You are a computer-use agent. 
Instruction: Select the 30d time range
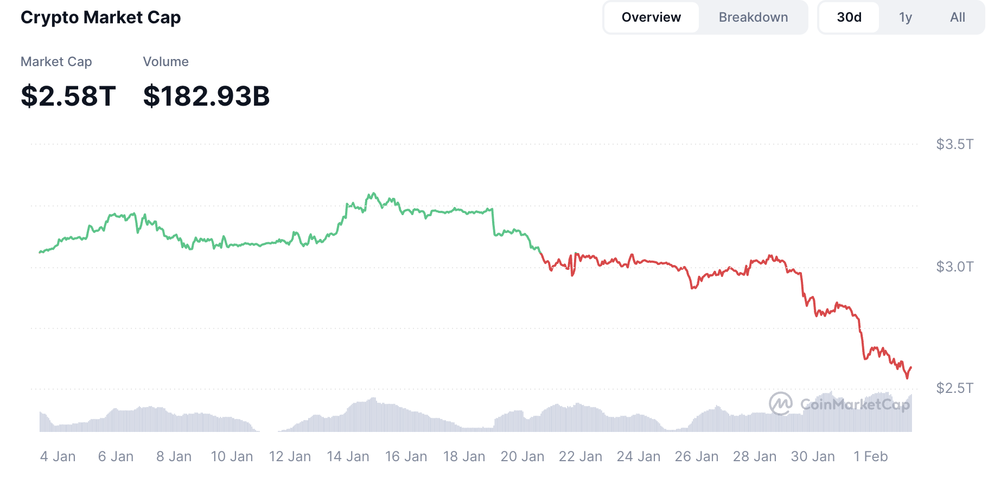[x=848, y=17]
